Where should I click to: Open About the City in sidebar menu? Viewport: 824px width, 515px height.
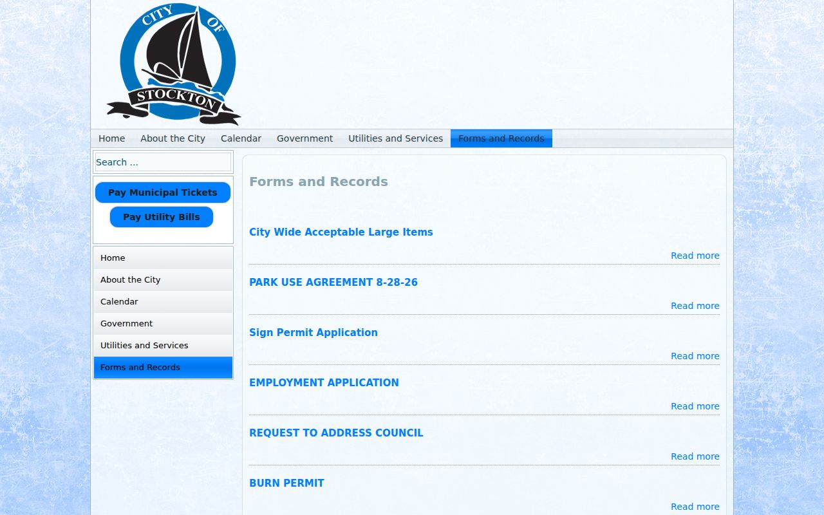click(x=163, y=280)
